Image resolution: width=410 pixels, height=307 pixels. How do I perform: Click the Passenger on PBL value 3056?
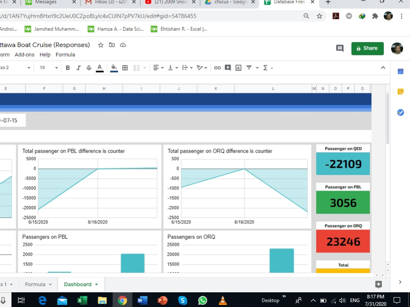click(343, 203)
